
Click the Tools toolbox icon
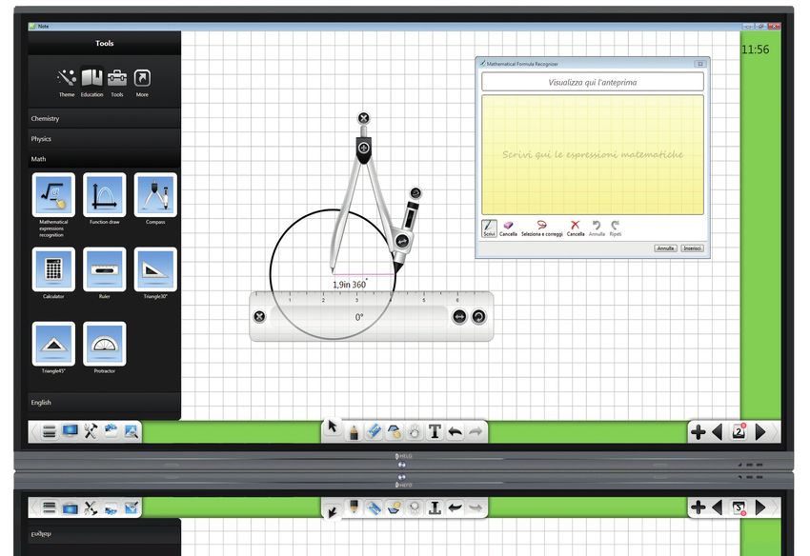click(x=117, y=82)
